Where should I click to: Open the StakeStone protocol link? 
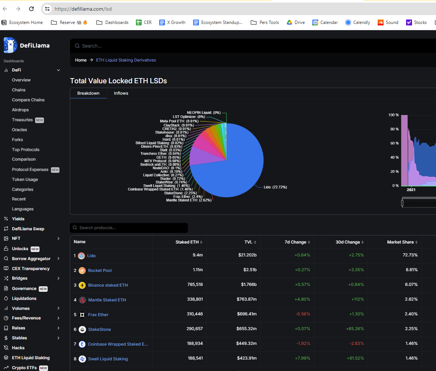[99, 329]
